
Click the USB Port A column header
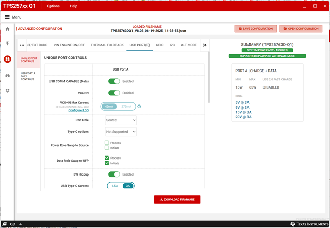[x=121, y=69]
